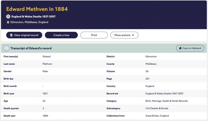The width and height of the screenshot is (208, 121).
Task: Click the Category value Birth, Marriage, Death & Parish Records
Action: point(167,101)
